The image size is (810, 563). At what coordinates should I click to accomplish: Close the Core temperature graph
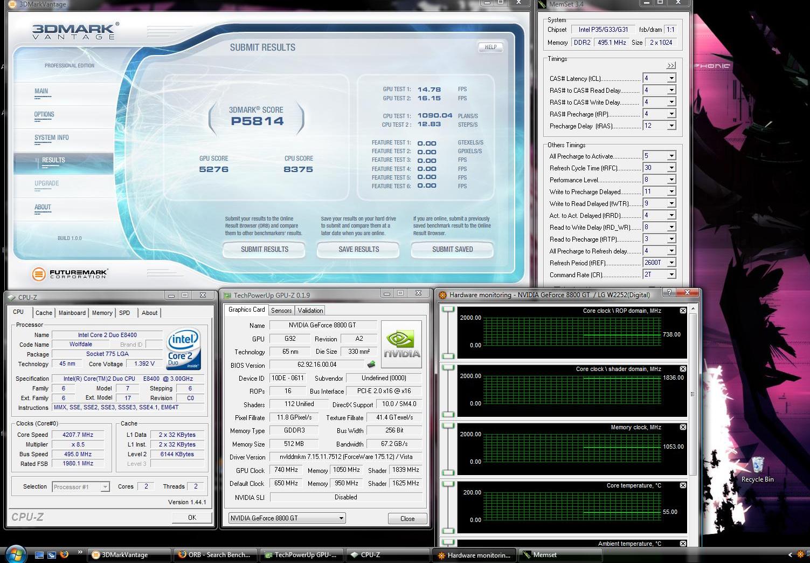[683, 485]
